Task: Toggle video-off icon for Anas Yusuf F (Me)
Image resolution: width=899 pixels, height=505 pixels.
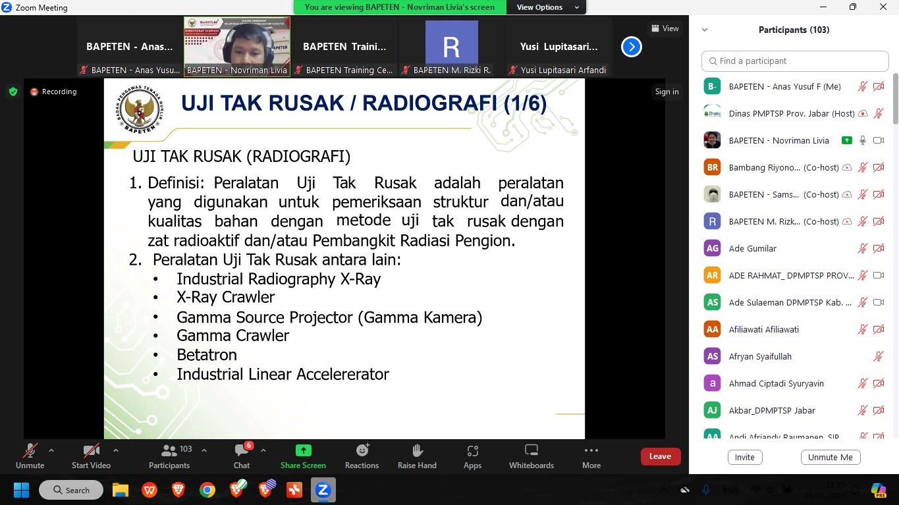Action: pyautogui.click(x=878, y=86)
